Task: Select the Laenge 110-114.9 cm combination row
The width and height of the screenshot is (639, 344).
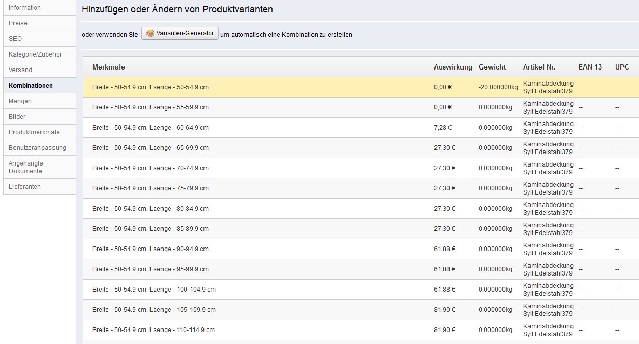Action: click(154, 330)
